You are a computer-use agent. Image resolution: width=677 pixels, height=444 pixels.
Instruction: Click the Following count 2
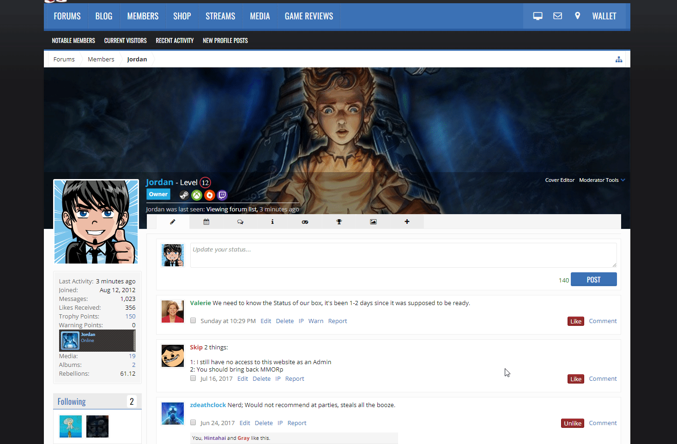(132, 402)
